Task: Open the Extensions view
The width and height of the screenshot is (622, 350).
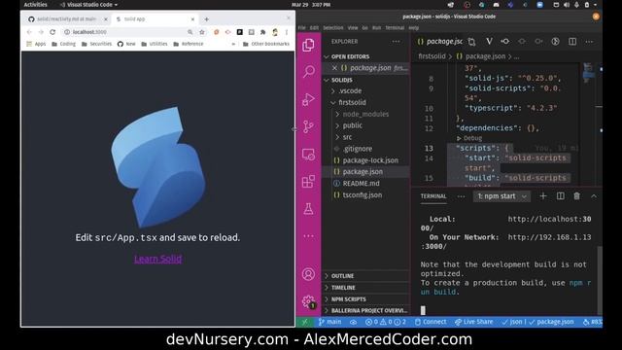Action: [x=308, y=182]
